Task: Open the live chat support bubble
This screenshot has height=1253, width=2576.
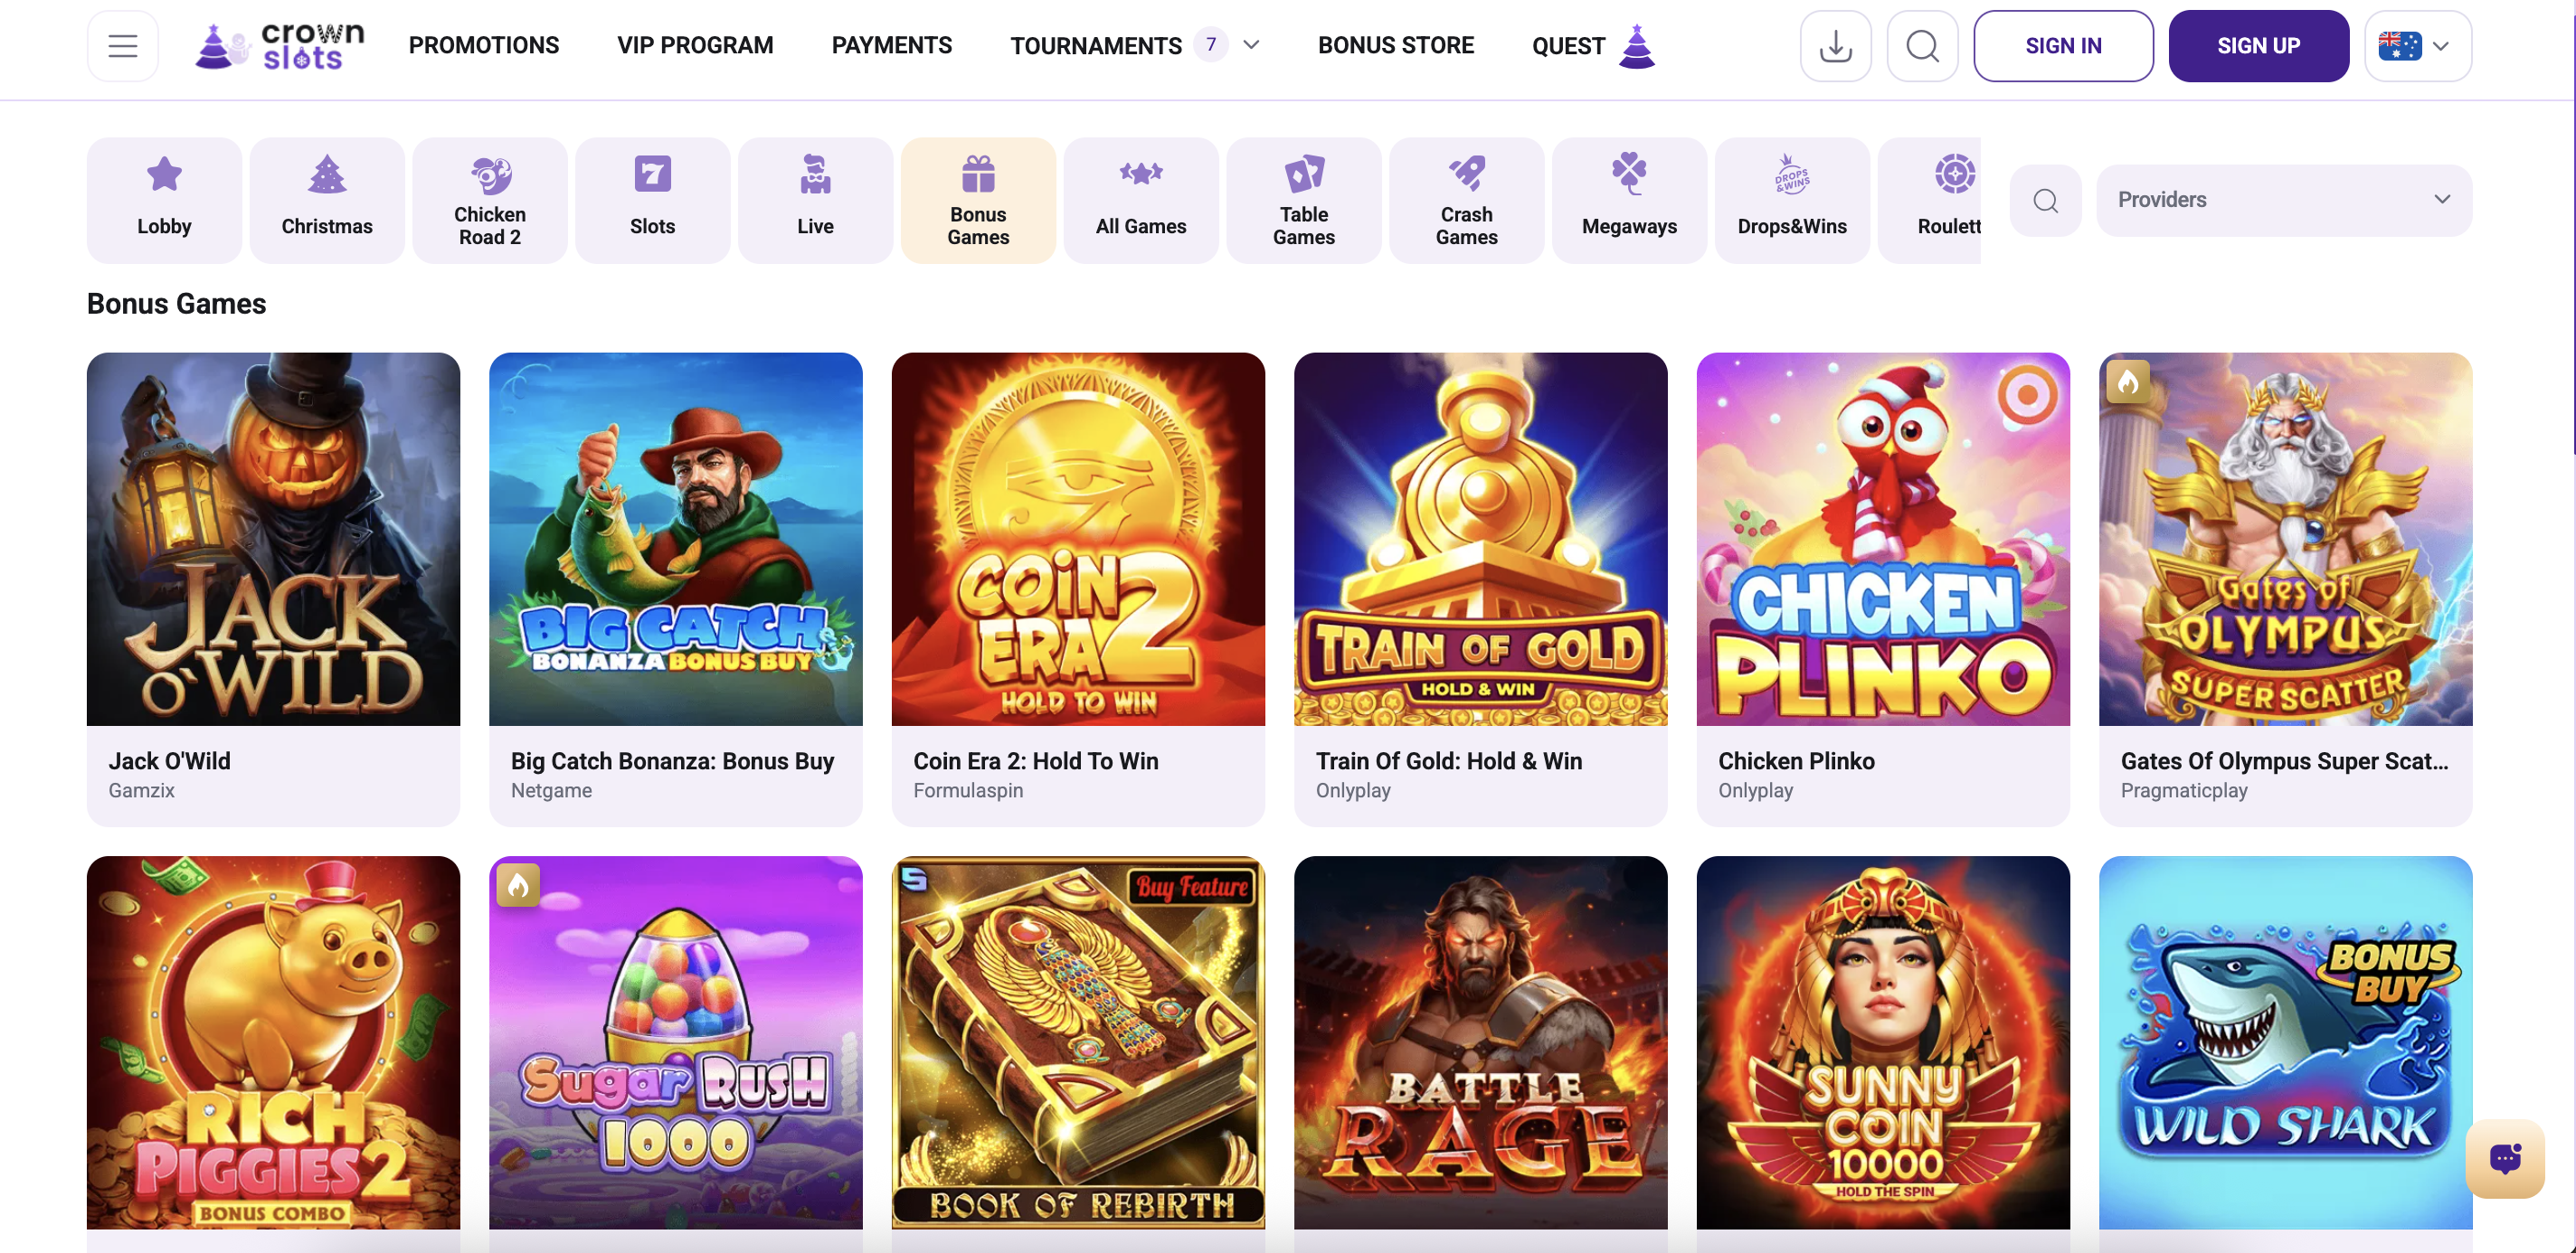Action: click(2504, 1158)
